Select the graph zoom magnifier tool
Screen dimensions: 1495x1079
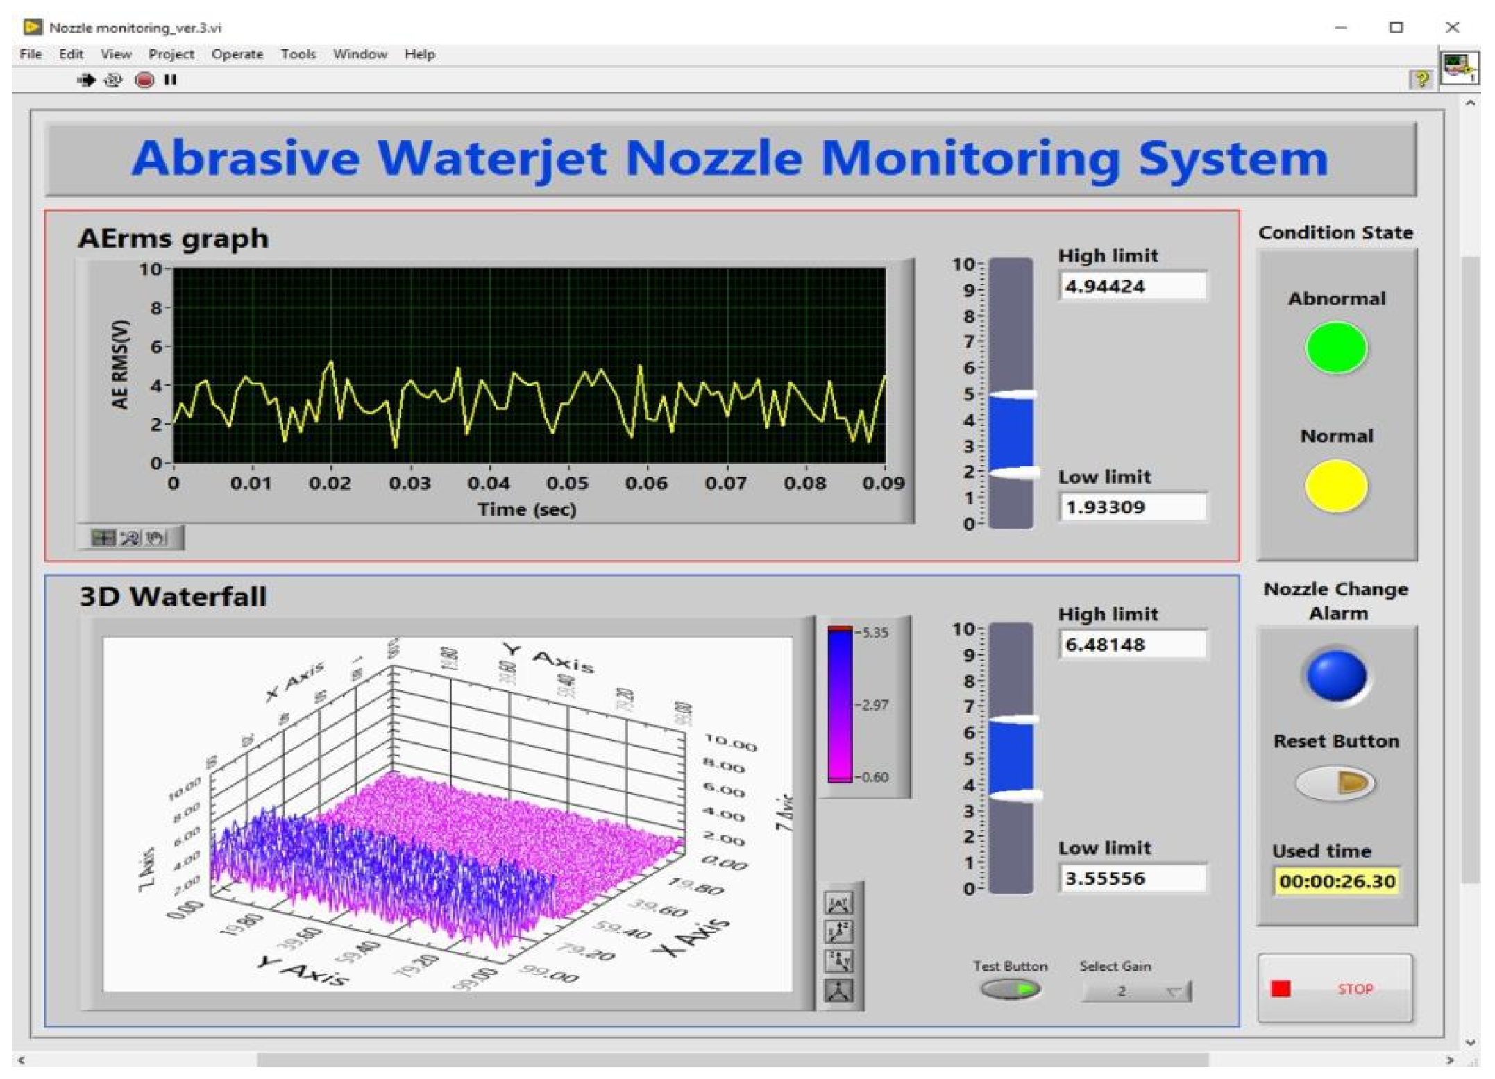pos(130,538)
